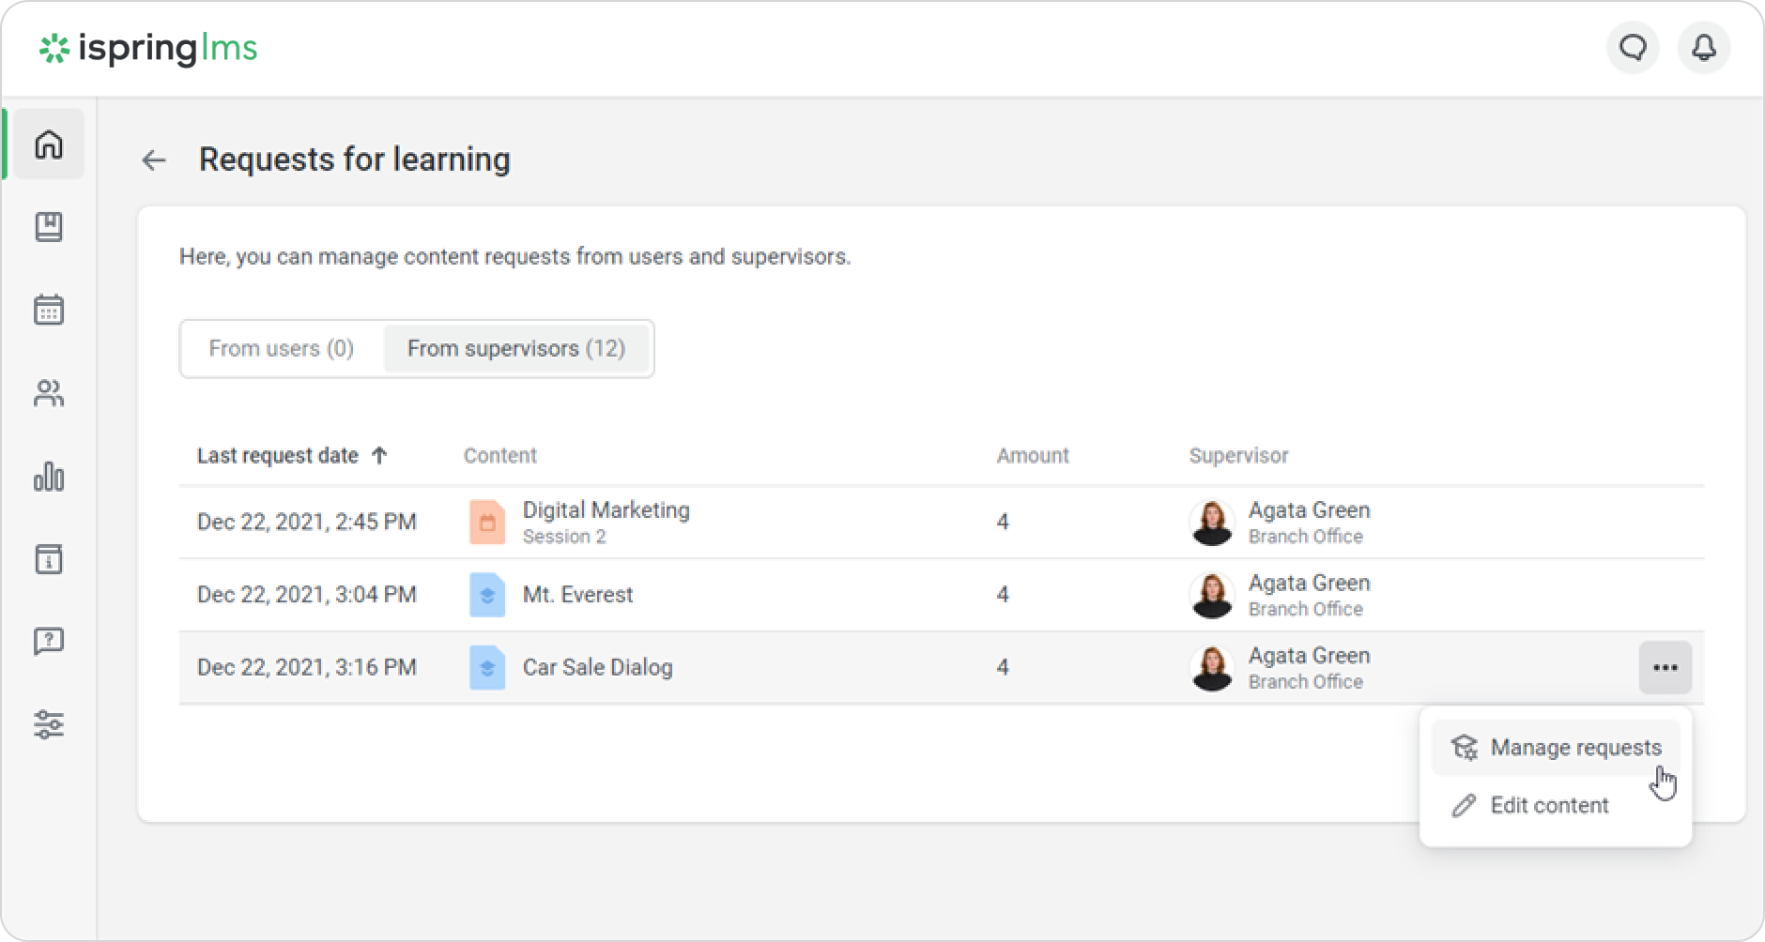1765x942 pixels.
Task: Open the Settings sliders icon in sidebar
Action: [x=49, y=724]
